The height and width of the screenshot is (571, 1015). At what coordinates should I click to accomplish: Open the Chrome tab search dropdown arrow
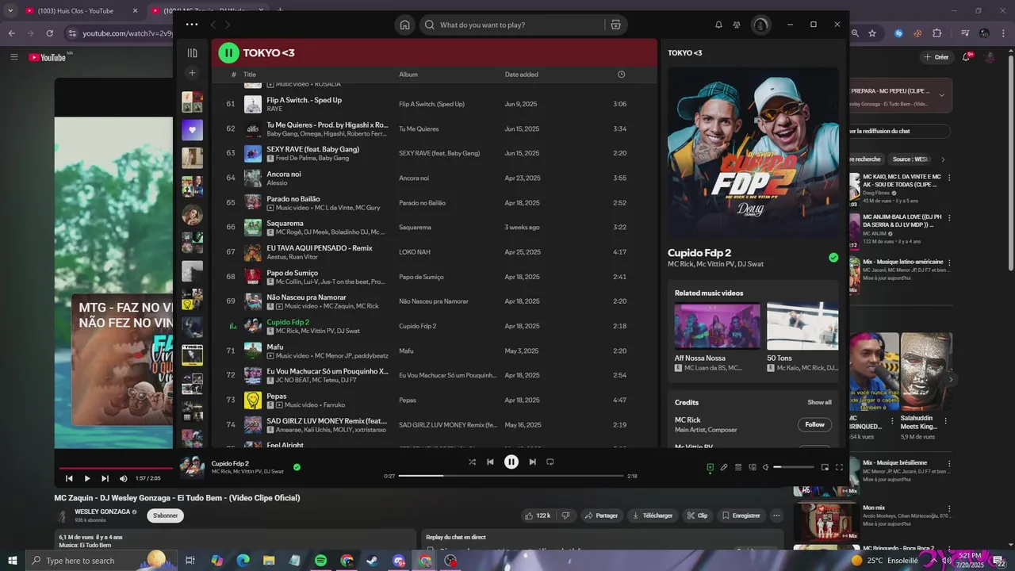click(x=10, y=11)
